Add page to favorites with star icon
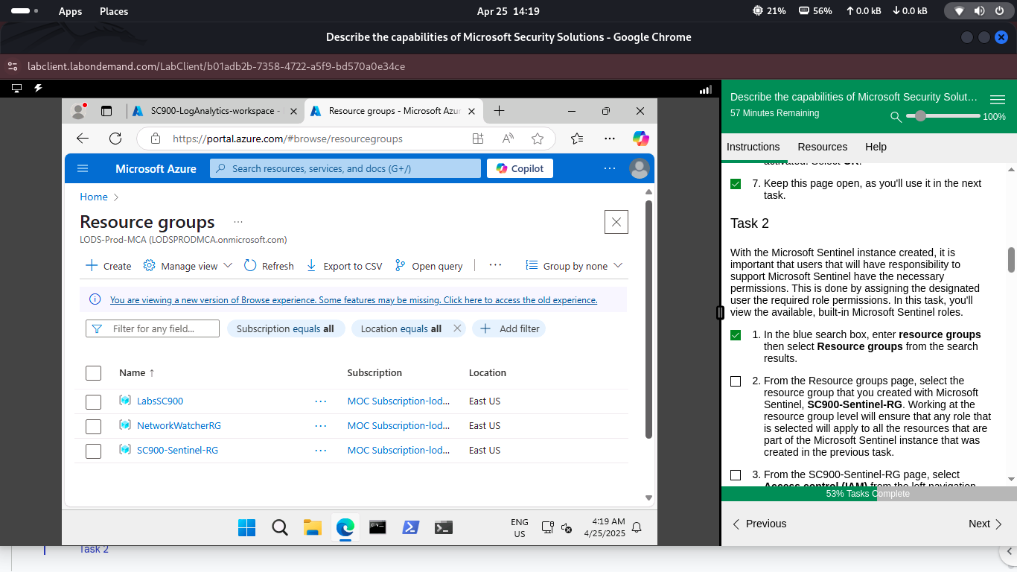The height and width of the screenshot is (572, 1017). point(538,139)
